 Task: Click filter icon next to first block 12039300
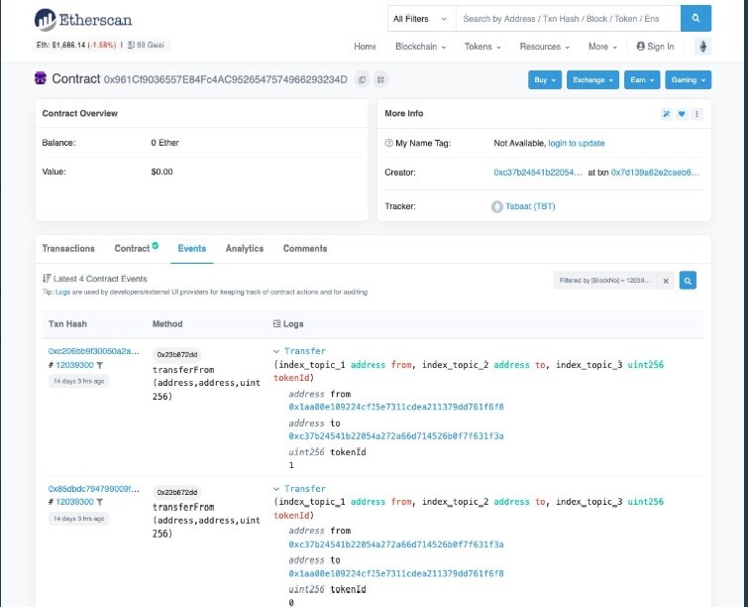[100, 365]
